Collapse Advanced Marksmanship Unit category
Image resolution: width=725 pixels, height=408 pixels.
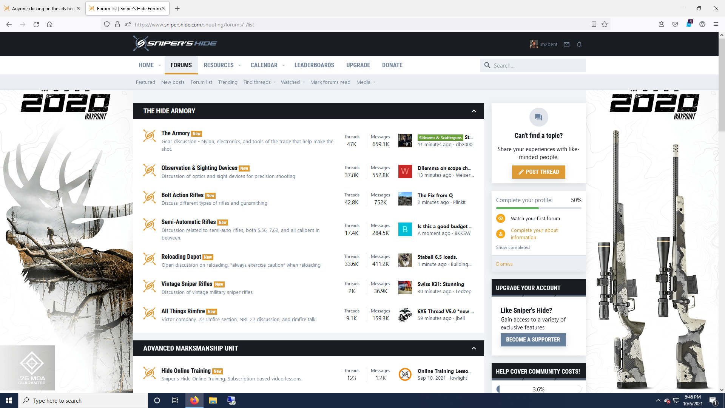pyautogui.click(x=474, y=348)
